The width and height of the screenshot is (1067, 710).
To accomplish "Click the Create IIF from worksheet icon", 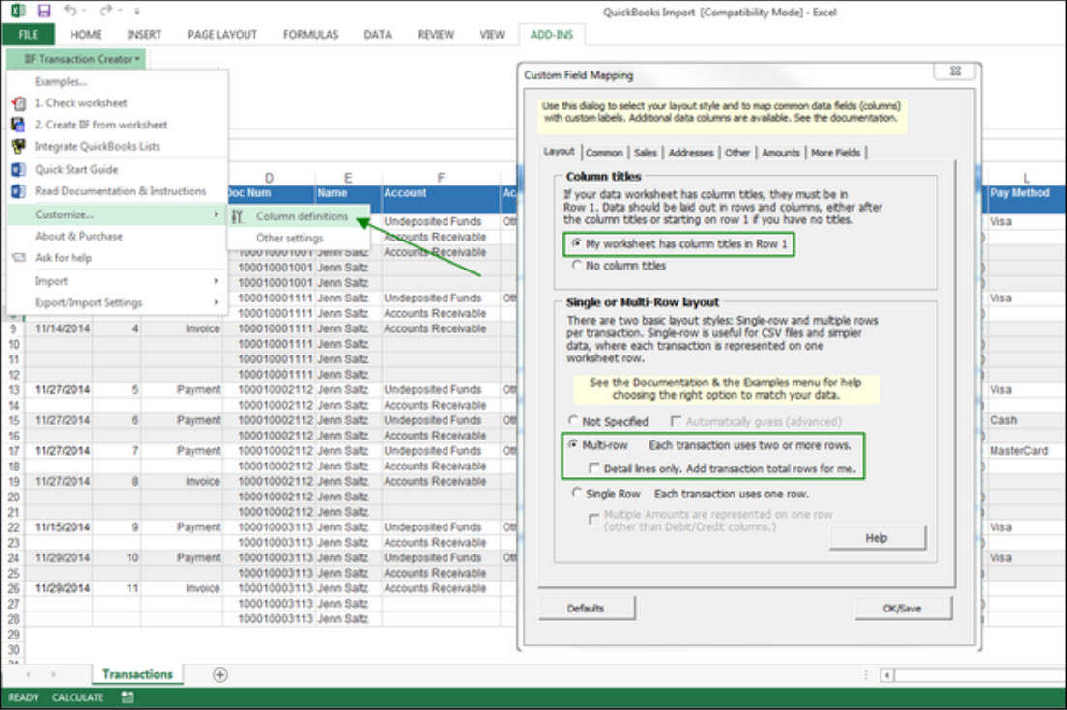I will tap(18, 125).
